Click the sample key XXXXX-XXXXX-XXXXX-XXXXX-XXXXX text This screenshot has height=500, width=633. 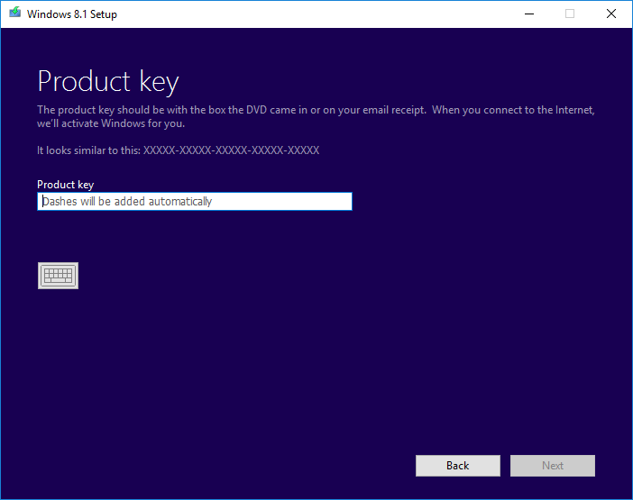coord(232,150)
